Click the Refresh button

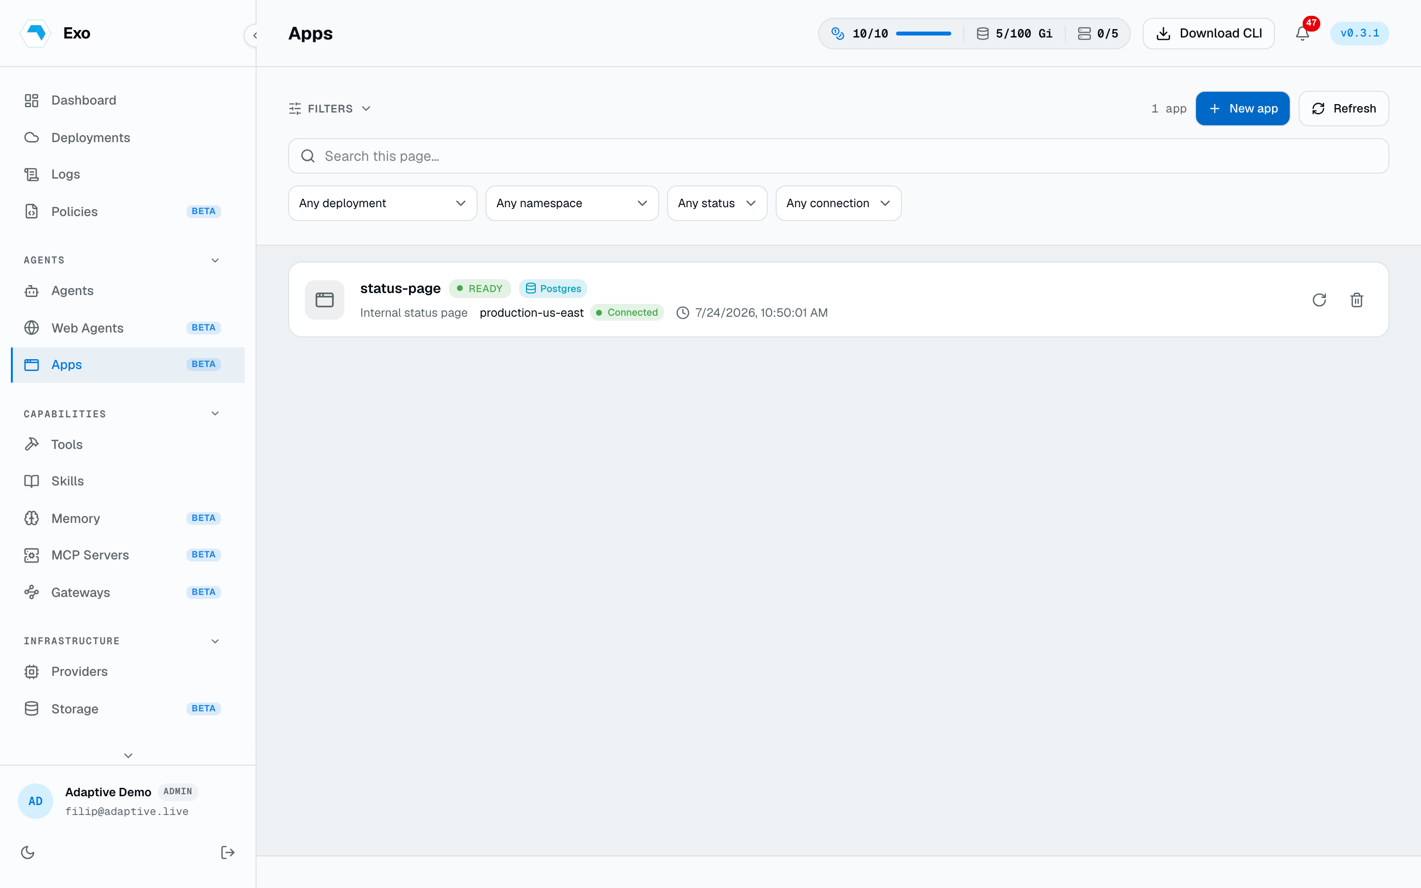(1344, 109)
